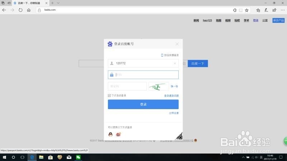Click the username field containing 120772
The image size is (287, 161).
point(143,63)
